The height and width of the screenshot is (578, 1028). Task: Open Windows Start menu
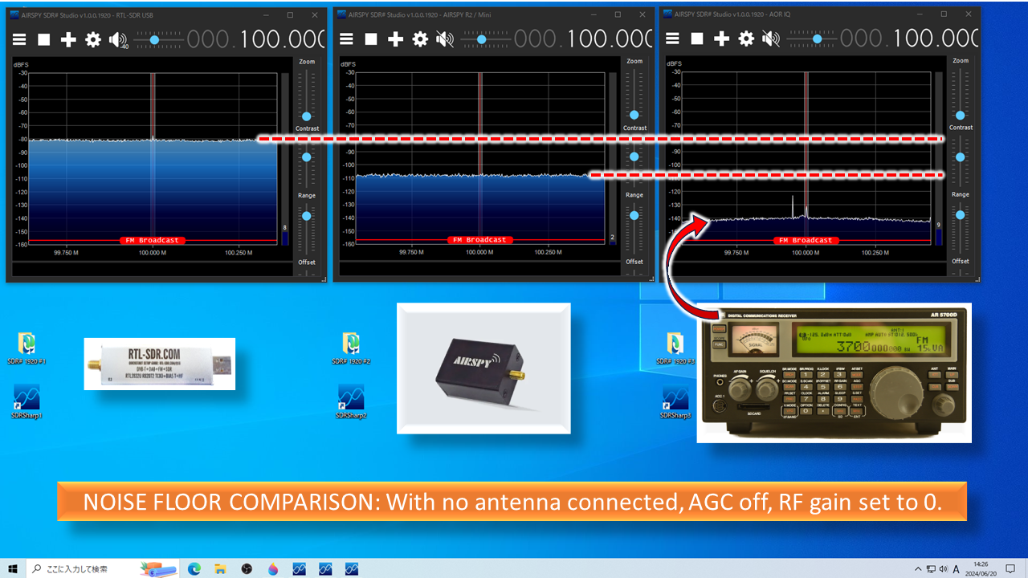13,569
